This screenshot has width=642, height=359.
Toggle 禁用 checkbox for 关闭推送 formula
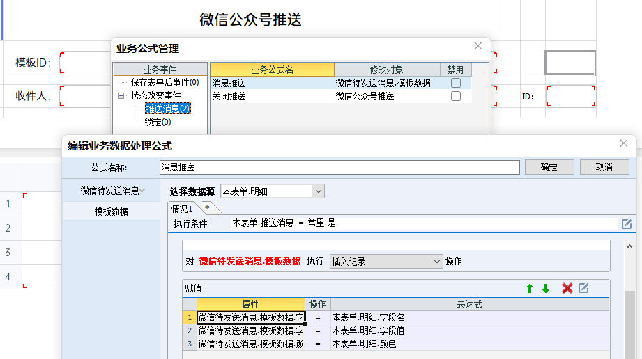click(x=456, y=96)
